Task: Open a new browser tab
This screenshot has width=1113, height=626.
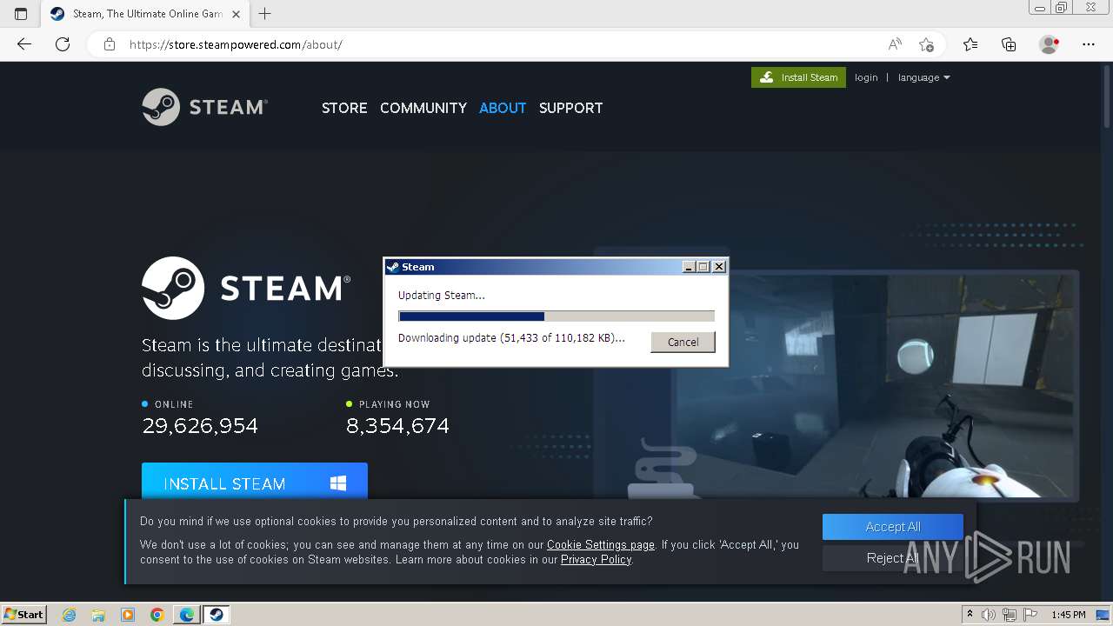Action: (265, 14)
